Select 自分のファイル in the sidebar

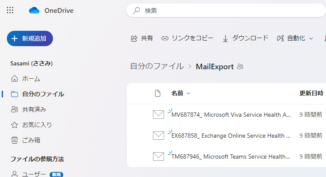point(38,94)
